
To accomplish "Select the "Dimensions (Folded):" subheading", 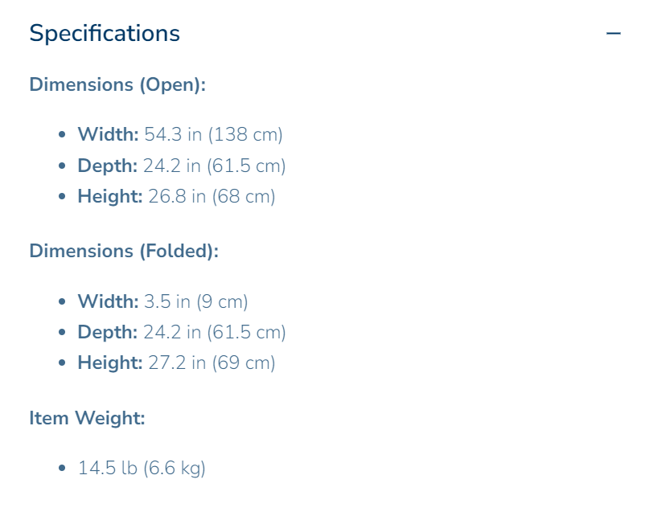I will (x=124, y=251).
